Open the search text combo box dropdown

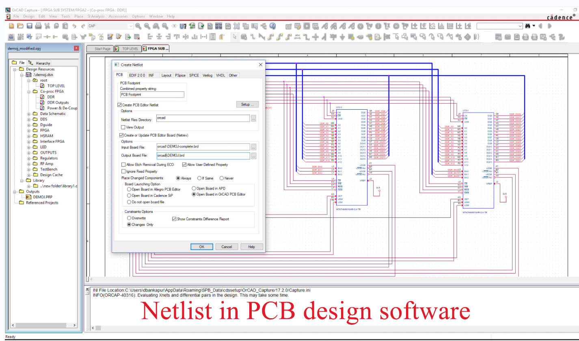pos(521,26)
